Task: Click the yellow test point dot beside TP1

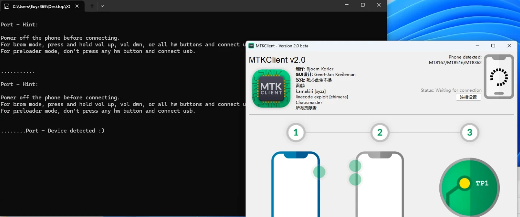Action: (x=464, y=183)
